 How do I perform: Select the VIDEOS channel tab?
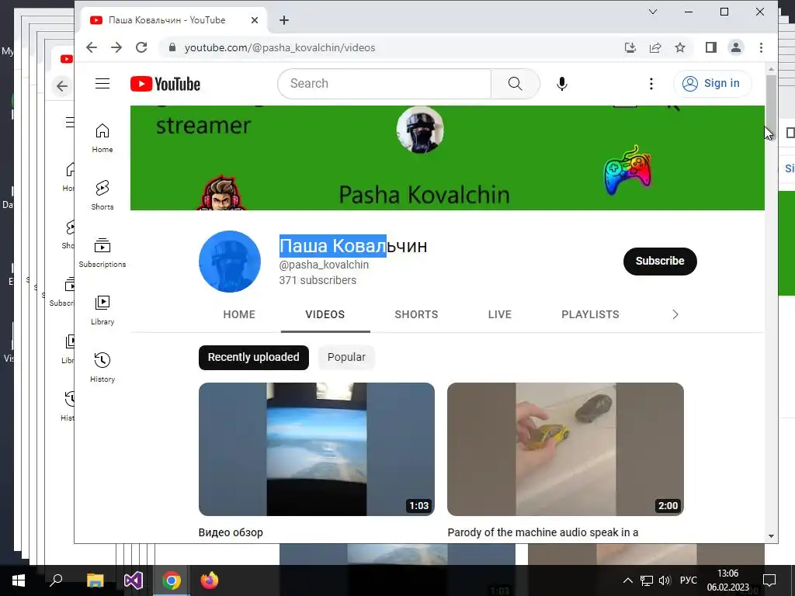pos(325,315)
